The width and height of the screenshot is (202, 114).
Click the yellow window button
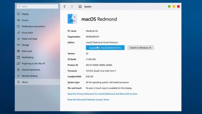pyautogui.click(x=174, y=6)
